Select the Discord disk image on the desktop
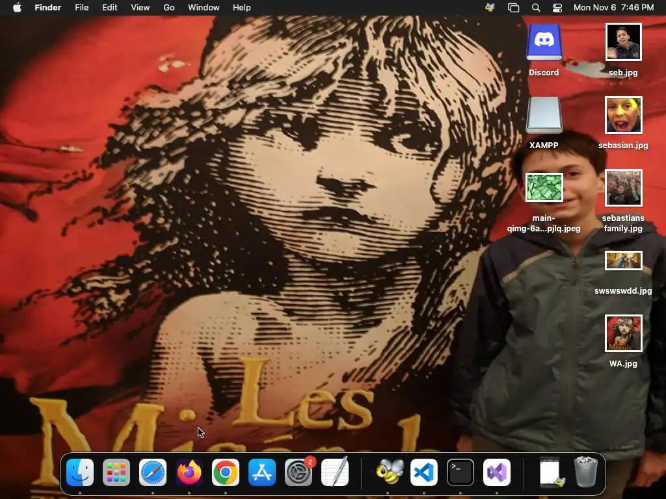666x499 pixels. tap(544, 42)
